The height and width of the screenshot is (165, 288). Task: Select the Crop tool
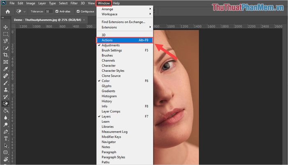tap(5, 55)
